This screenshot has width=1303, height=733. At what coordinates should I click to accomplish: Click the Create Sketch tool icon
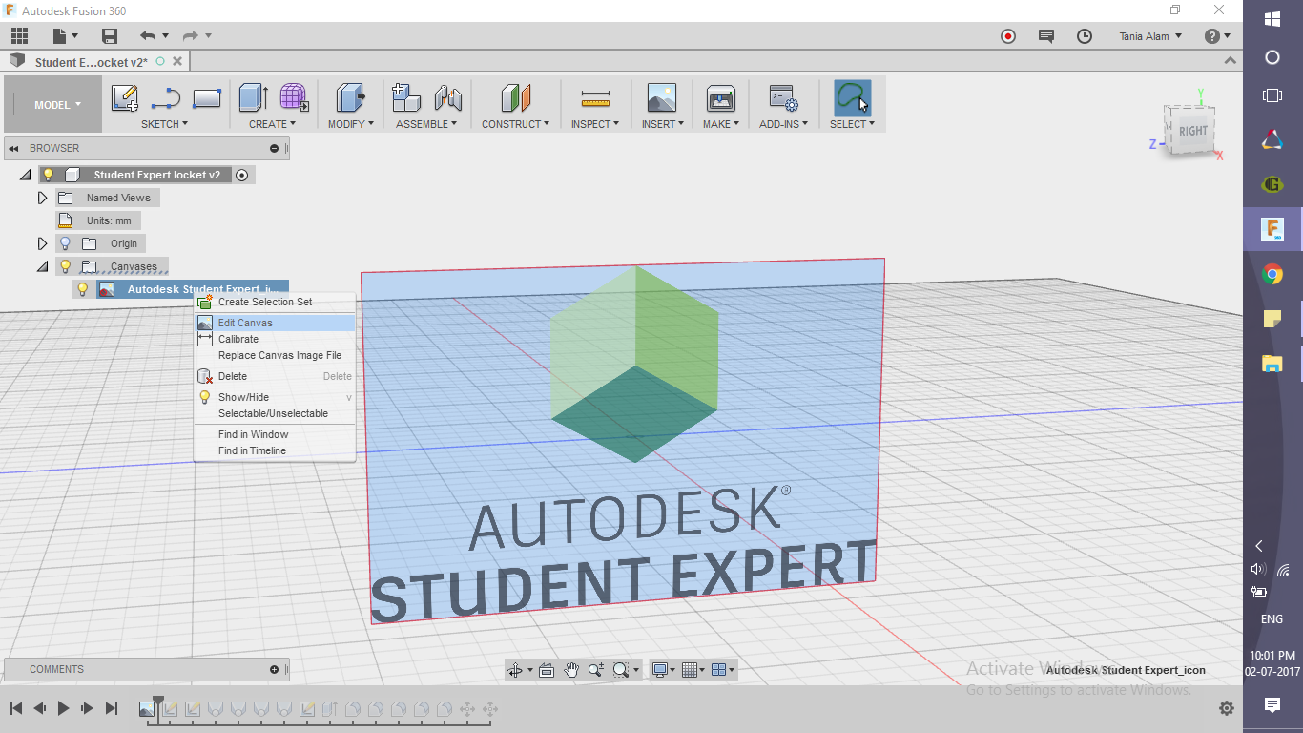click(x=125, y=97)
